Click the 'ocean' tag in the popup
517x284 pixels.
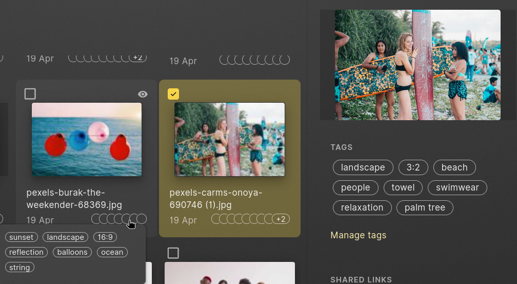point(112,252)
